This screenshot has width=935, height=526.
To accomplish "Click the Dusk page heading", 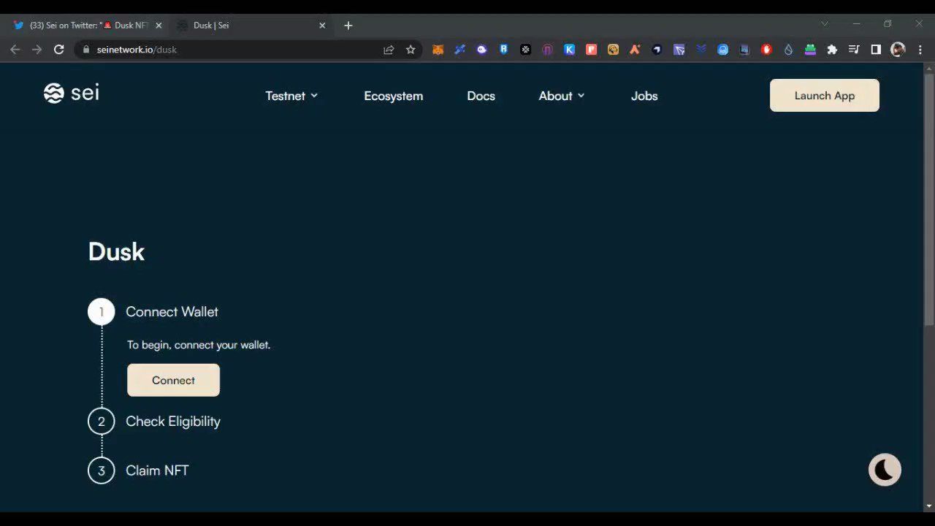I will pyautogui.click(x=116, y=252).
